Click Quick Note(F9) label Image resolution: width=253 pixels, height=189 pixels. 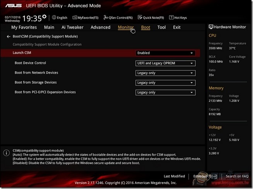(153, 18)
